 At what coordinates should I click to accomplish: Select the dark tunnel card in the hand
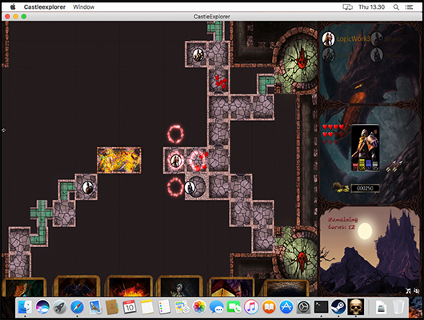[286, 288]
